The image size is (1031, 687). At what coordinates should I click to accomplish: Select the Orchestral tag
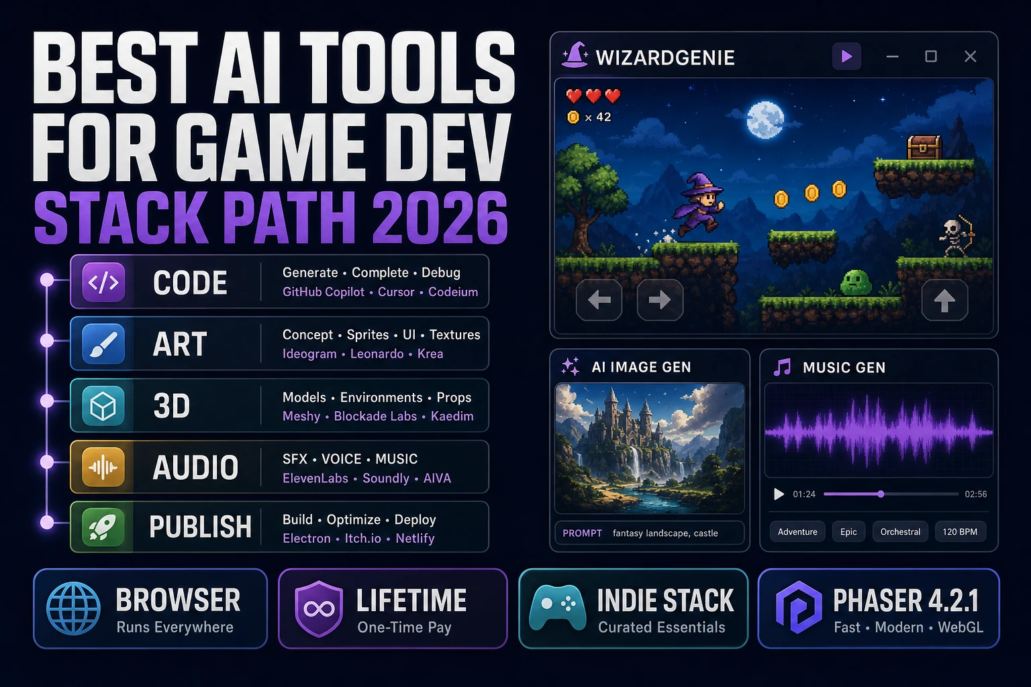click(x=900, y=531)
